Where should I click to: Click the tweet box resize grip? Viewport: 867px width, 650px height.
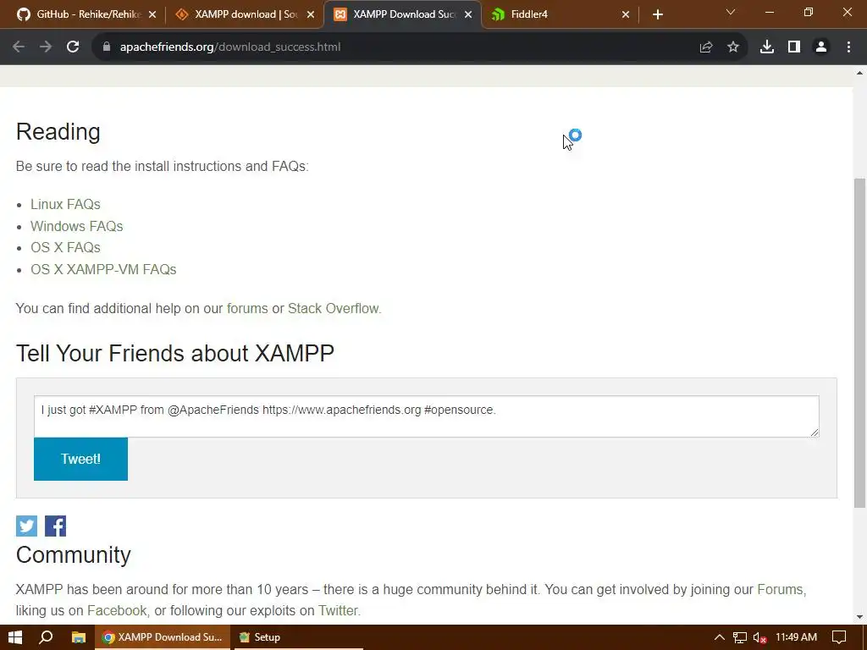pos(815,432)
